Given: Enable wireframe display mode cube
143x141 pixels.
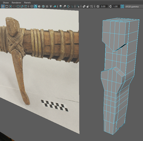Looking at the screenshot, I should tap(32, 7).
